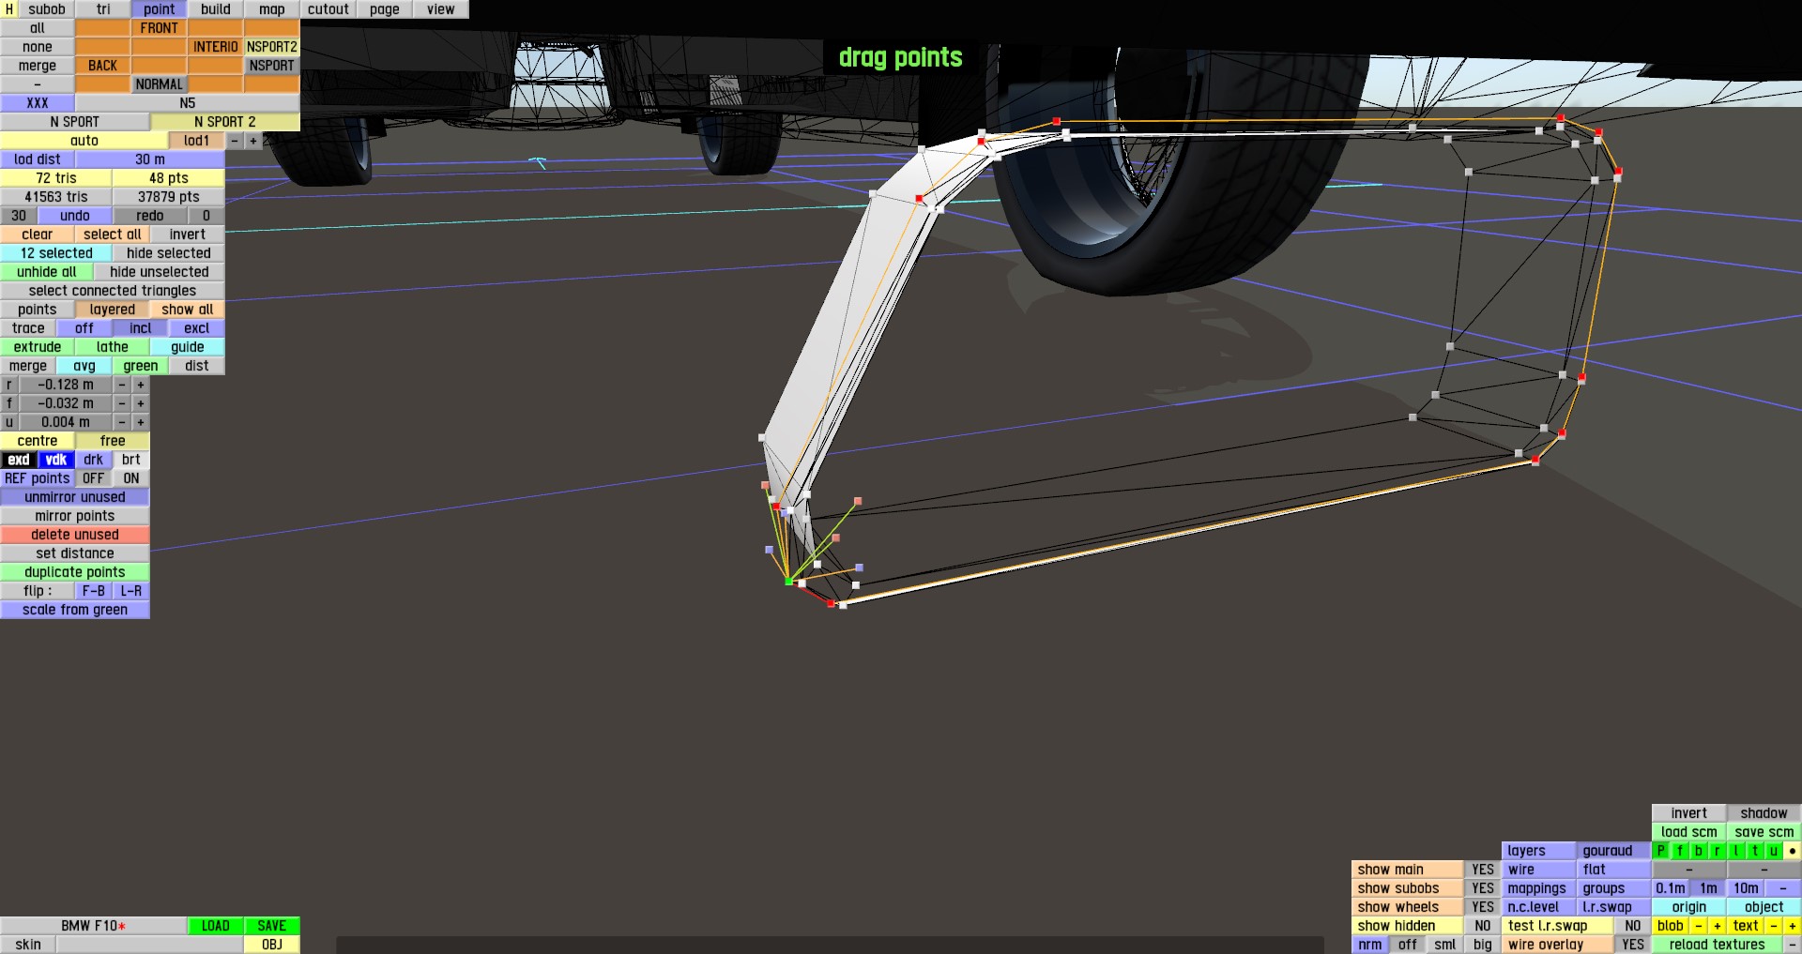This screenshot has height=954, width=1802.
Task: Set trace mode to off
Action: pos(84,328)
